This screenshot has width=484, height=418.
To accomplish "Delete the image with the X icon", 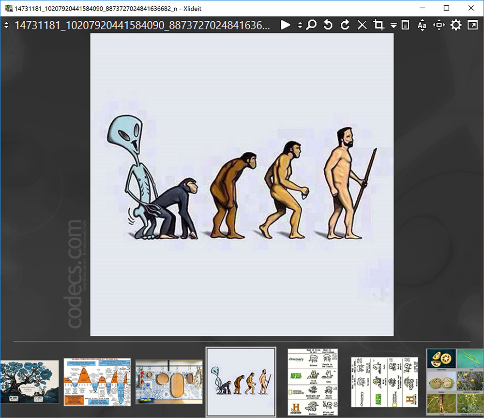I will (362, 25).
